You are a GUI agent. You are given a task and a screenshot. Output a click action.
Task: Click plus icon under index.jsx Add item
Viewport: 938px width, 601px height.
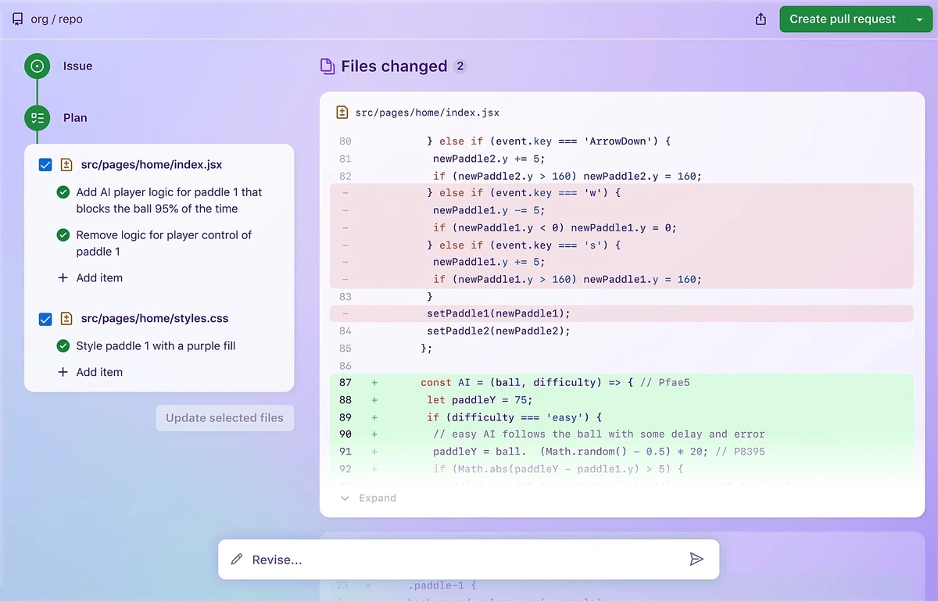point(63,277)
